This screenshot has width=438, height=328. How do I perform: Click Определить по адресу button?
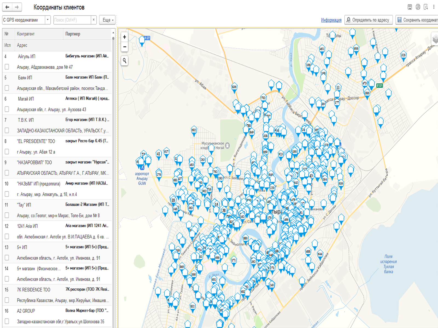pyautogui.click(x=368, y=20)
